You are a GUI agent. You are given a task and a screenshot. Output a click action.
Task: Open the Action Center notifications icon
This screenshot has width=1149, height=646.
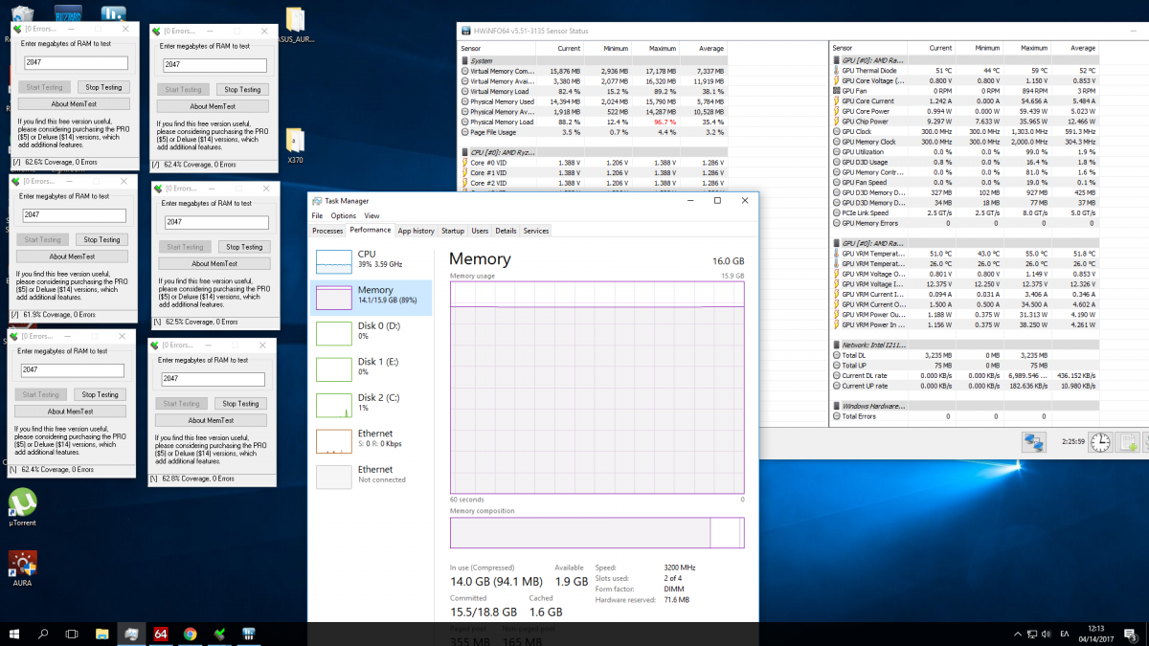pyautogui.click(x=1131, y=634)
